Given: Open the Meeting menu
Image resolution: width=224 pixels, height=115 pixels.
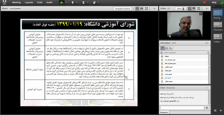Looking at the screenshot, I should tap(16, 3).
